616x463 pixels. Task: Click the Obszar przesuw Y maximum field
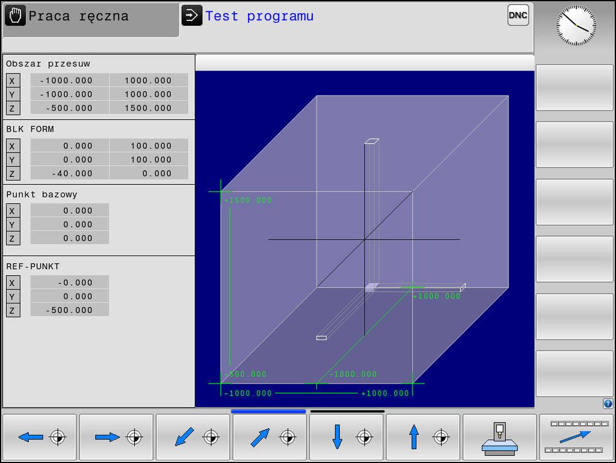pos(149,94)
